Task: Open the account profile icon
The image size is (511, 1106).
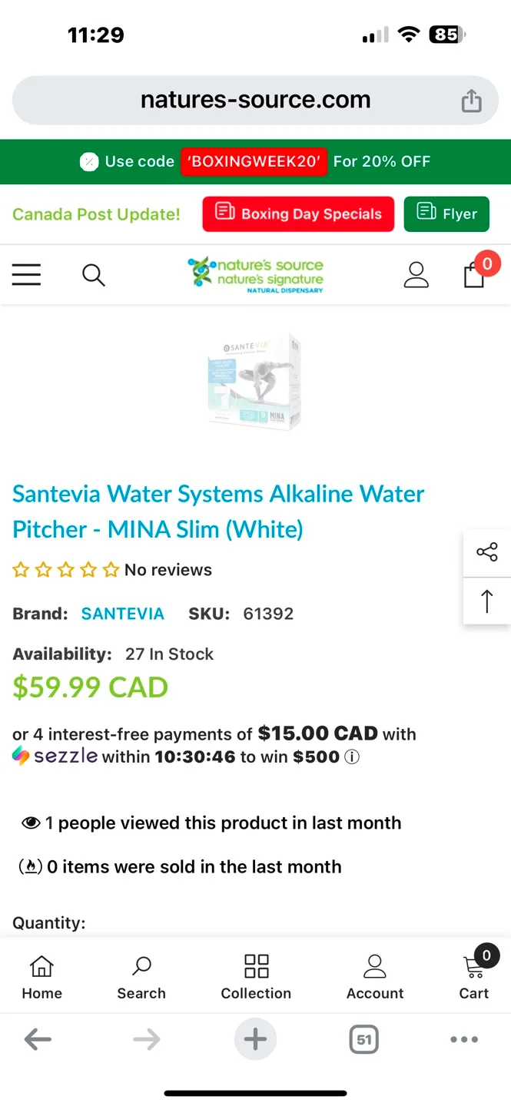Action: point(416,274)
